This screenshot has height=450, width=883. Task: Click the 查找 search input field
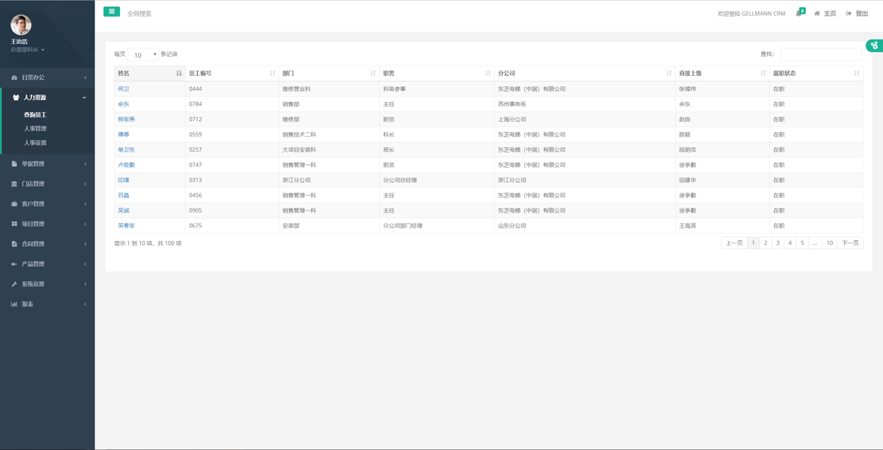pyautogui.click(x=820, y=54)
